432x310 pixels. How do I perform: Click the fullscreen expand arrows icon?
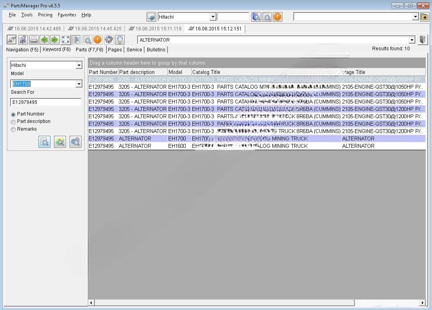point(66,40)
